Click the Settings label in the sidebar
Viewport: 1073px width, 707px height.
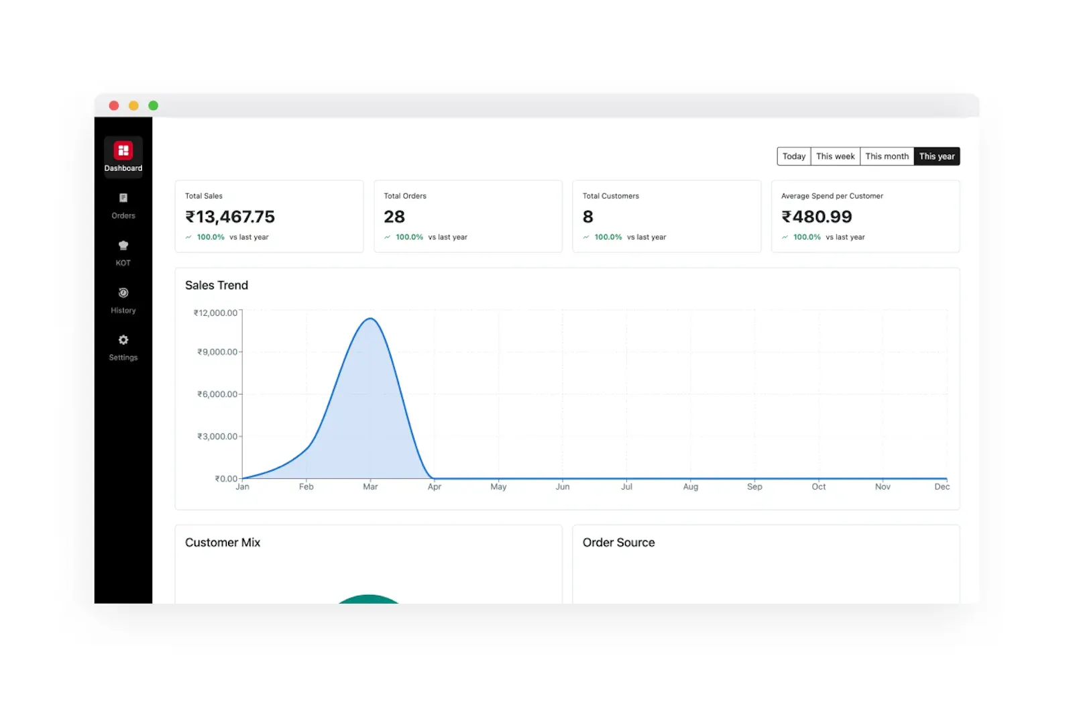click(123, 358)
